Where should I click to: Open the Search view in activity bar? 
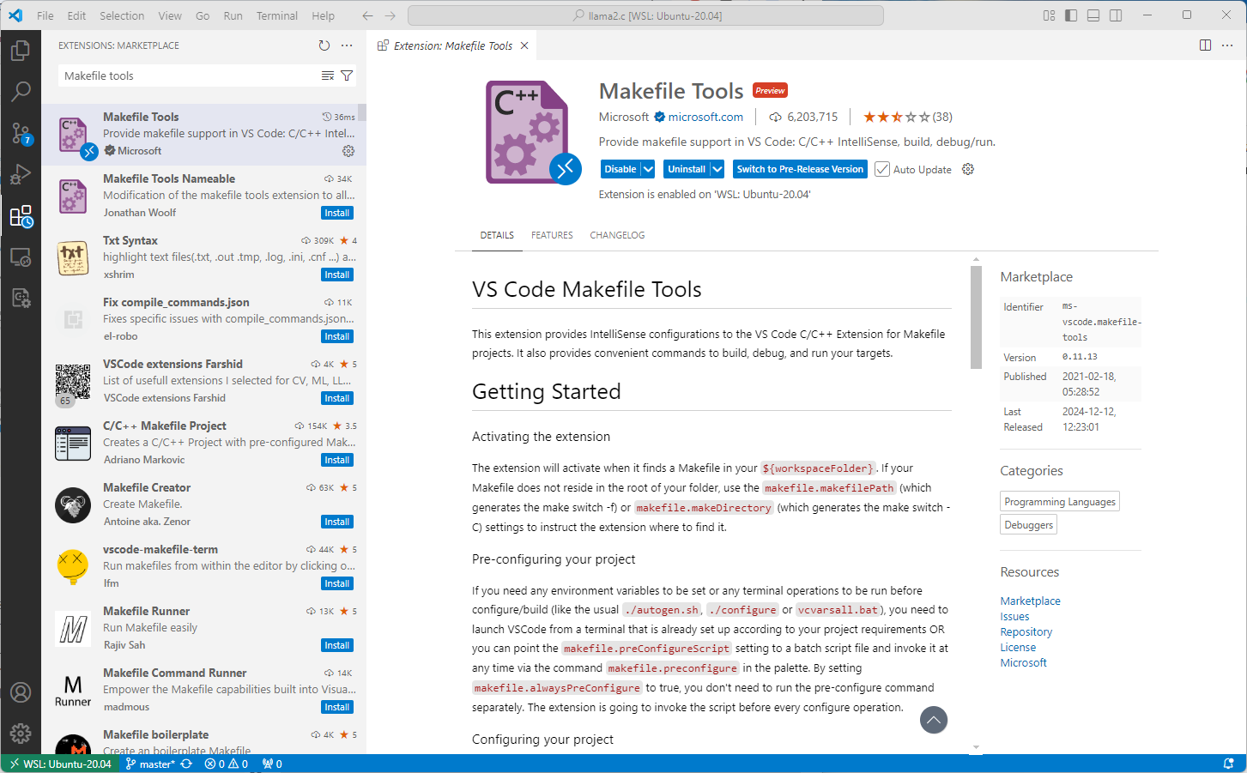21,91
